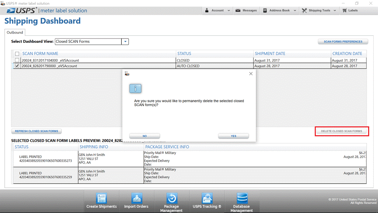Click label ending 335259 status cell
The image size is (378, 213).
[x=45, y=175]
